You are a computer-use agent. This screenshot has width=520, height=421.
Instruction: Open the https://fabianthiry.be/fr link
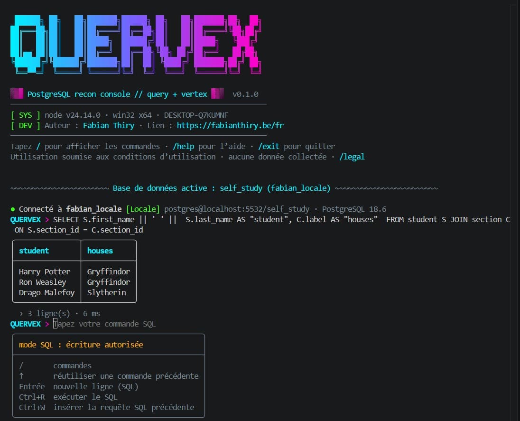[x=230, y=125]
